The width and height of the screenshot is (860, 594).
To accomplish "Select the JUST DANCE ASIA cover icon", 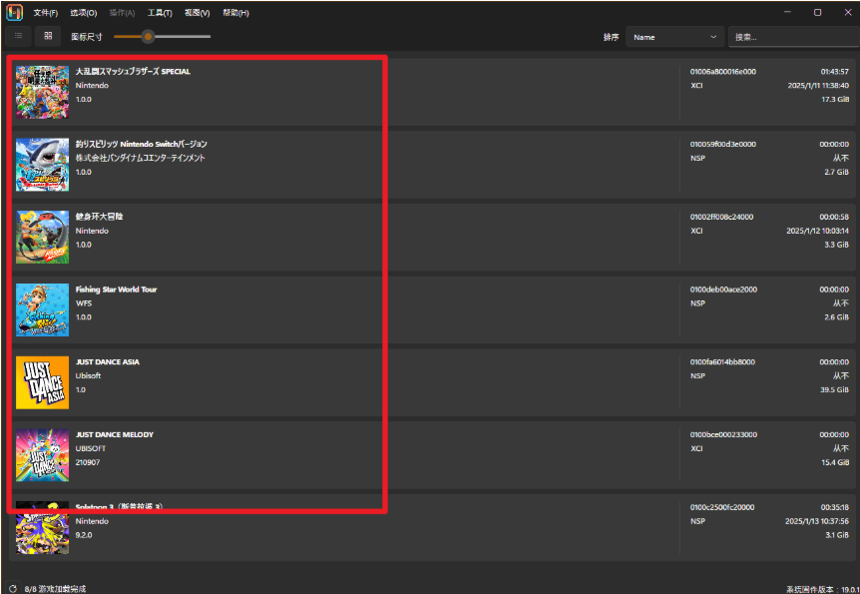I will (x=42, y=382).
